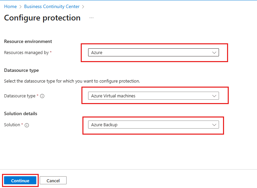The height and width of the screenshot is (188, 257).
Task: Click the breadcrumb separator after Business Continuity Center
Action: (x=83, y=7)
